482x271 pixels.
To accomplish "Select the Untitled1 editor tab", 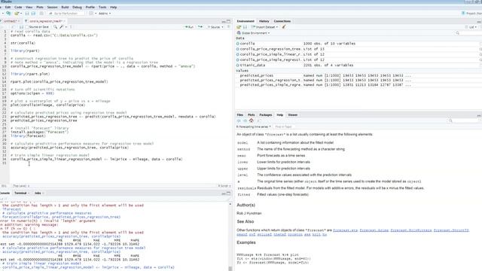I will tap(10, 21).
